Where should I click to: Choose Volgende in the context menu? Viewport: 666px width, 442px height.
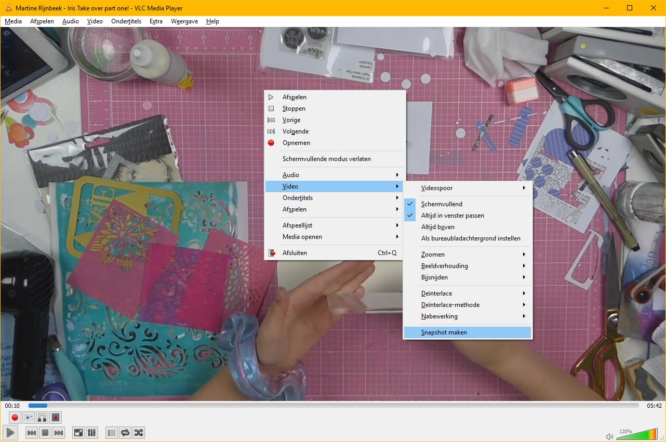point(335,131)
